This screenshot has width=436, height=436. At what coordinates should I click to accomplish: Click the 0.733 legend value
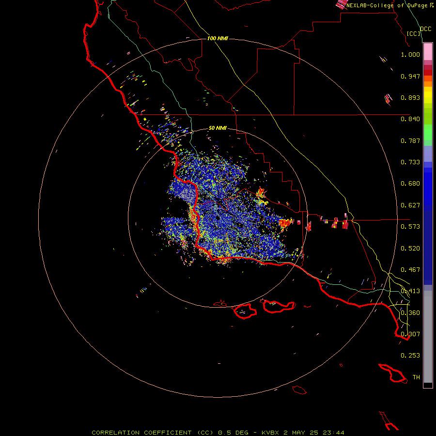pos(410,162)
